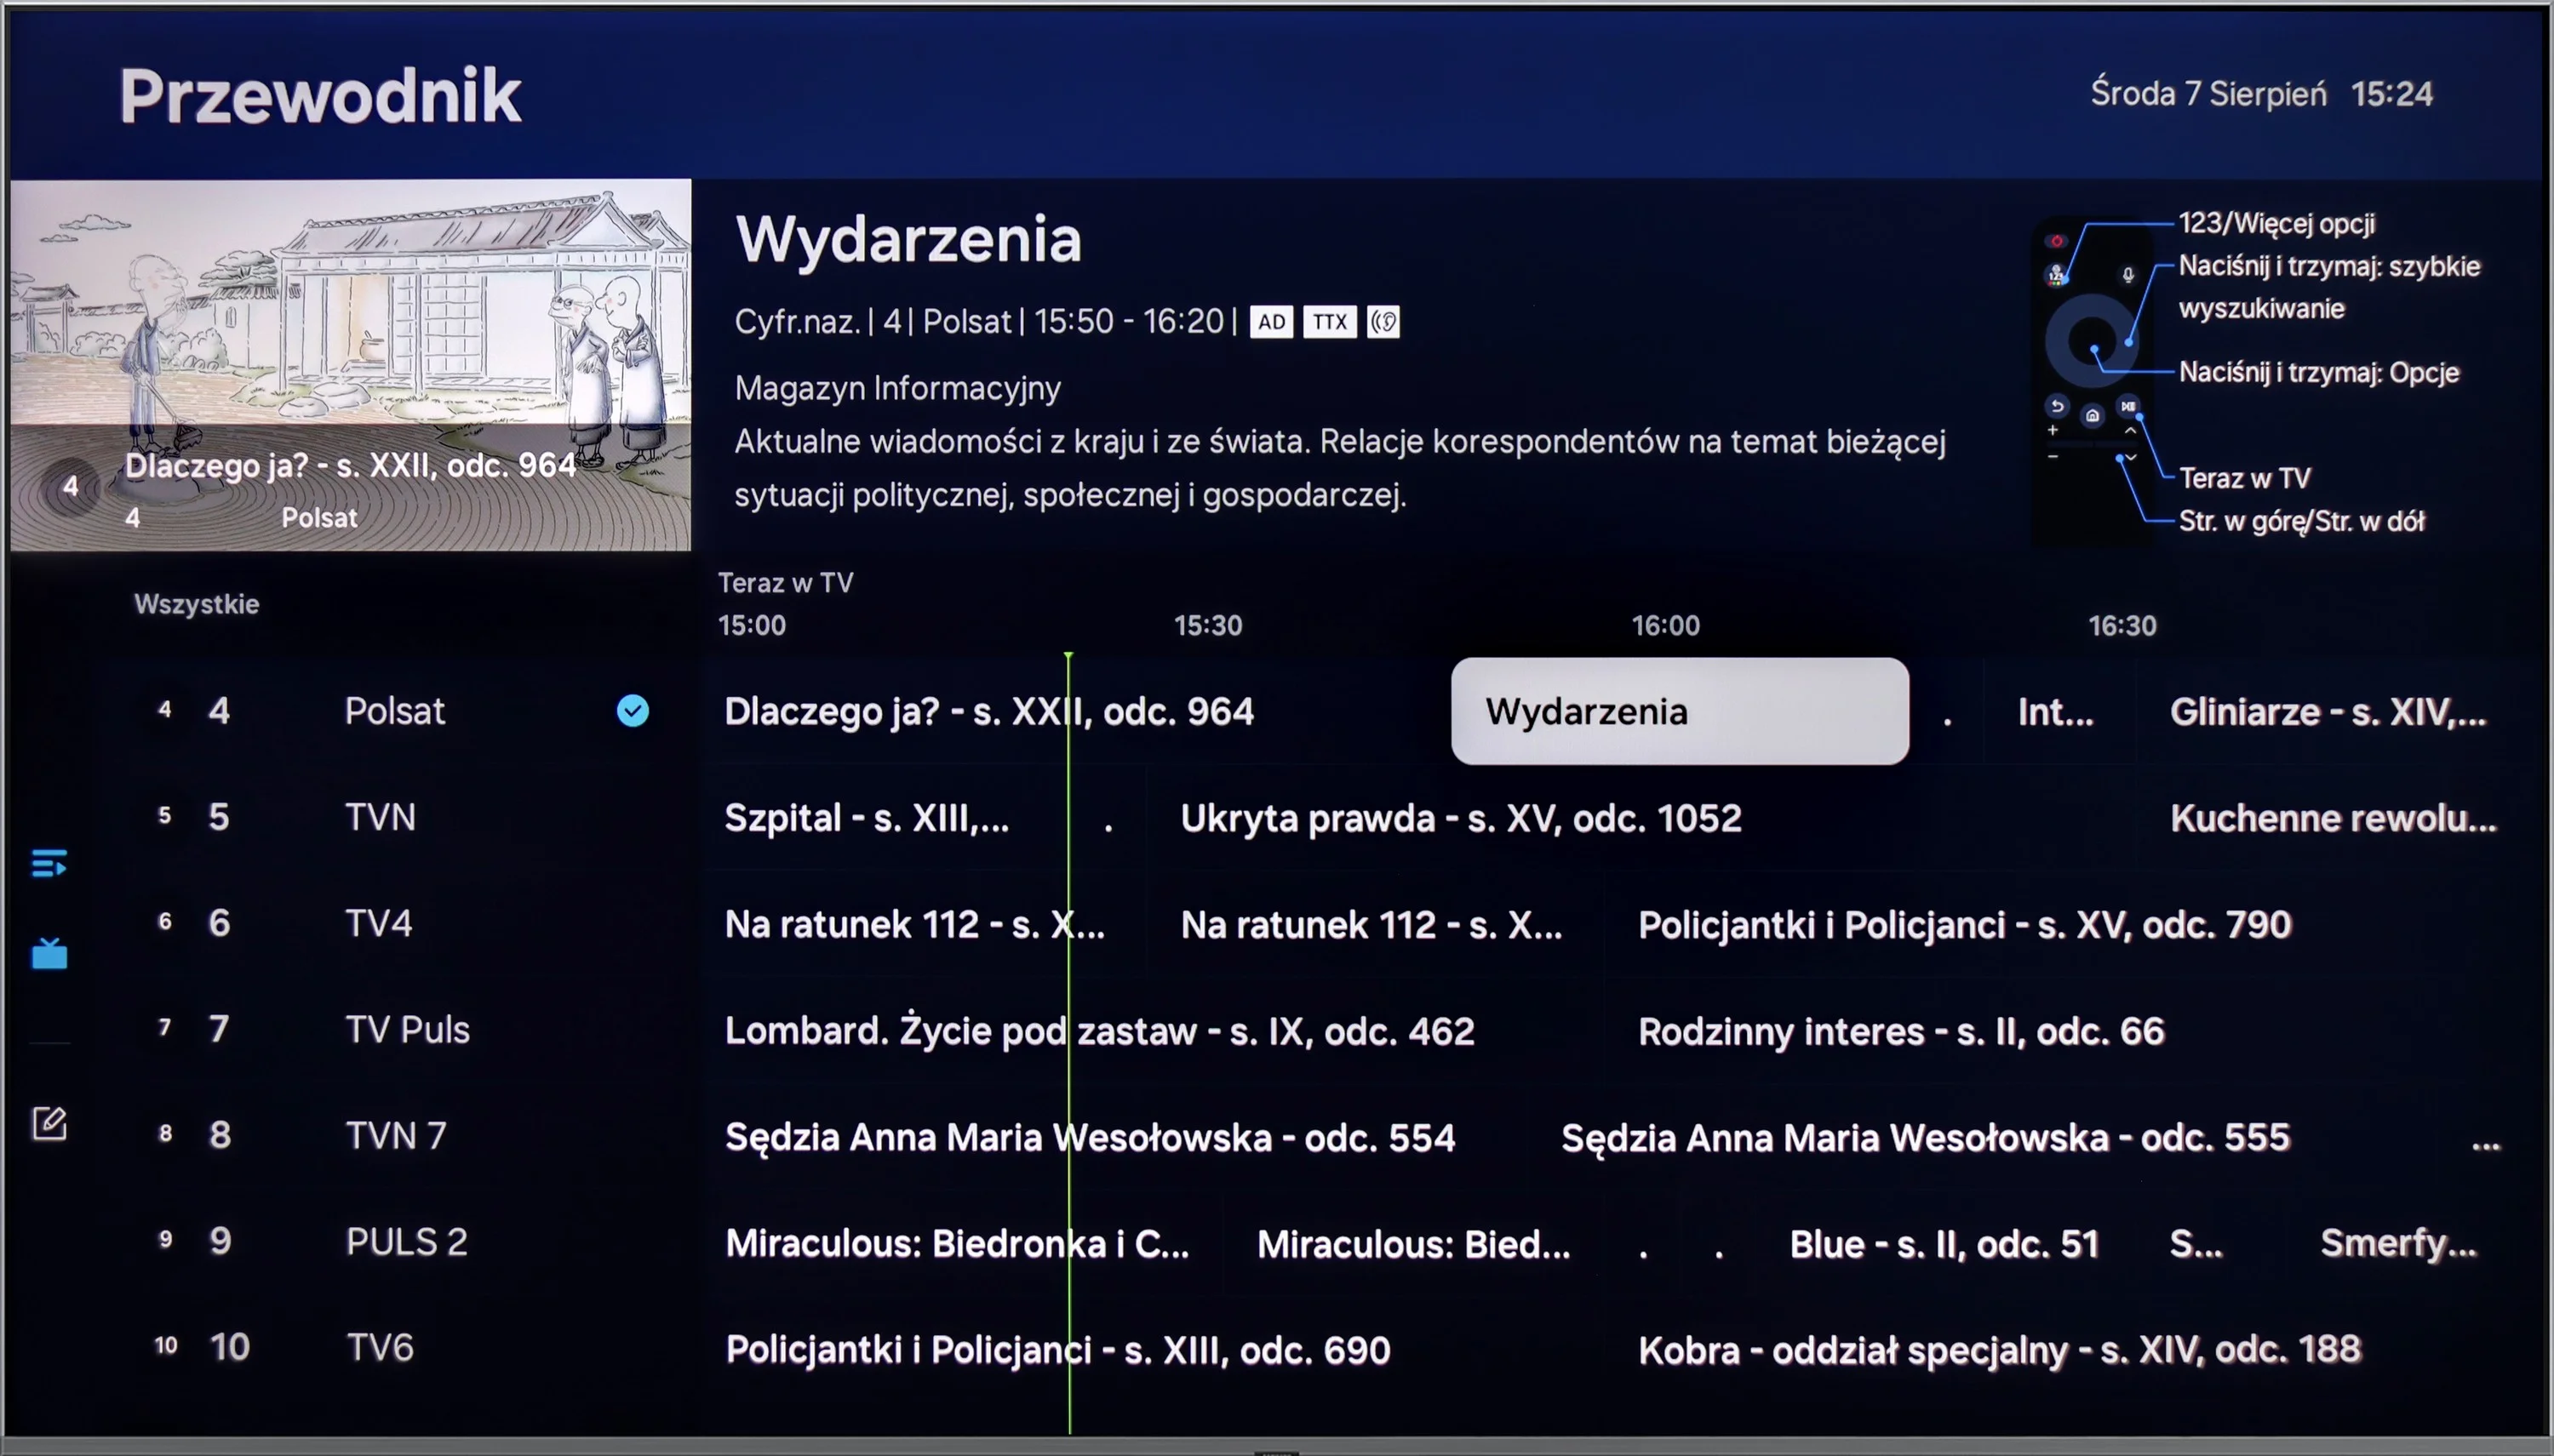The height and width of the screenshot is (1456, 2554).
Task: Click the 123/Więcej opcji hint
Action: click(2276, 223)
